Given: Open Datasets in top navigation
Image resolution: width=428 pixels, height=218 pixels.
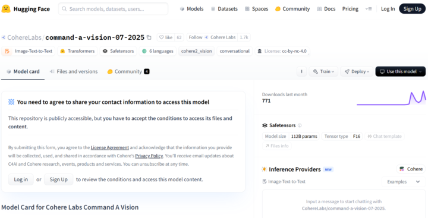Looking at the screenshot, I should (224, 9).
